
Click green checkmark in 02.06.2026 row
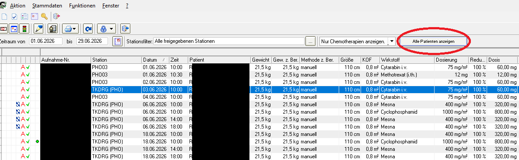[x=28, y=82]
